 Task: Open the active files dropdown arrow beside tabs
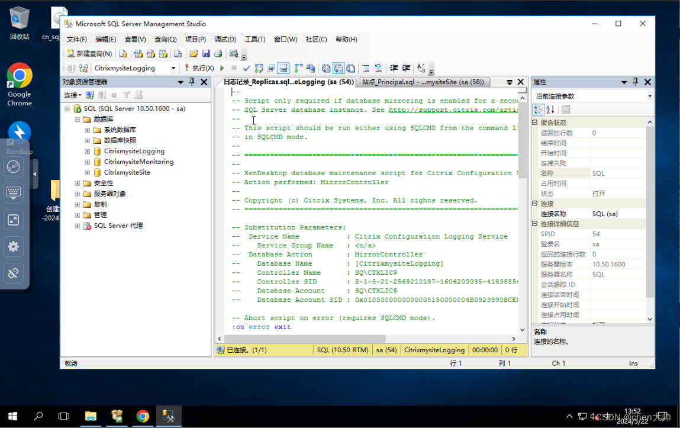(x=510, y=82)
